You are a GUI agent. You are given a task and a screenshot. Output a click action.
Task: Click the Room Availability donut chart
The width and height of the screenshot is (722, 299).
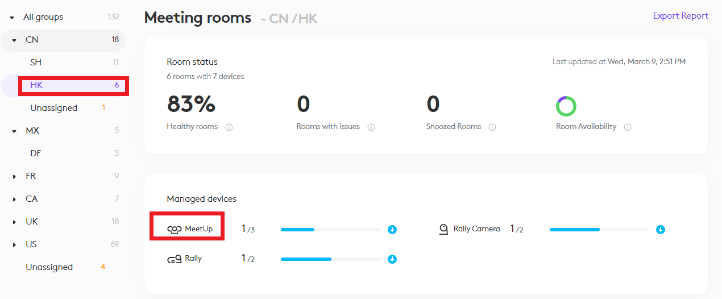(566, 106)
